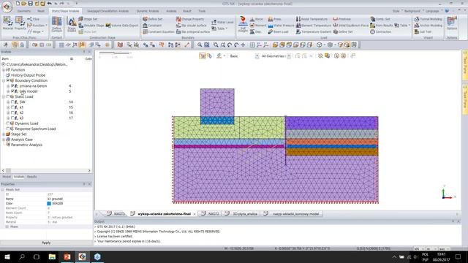Click the Define Contact icon
The height and width of the screenshot is (263, 468).
pyautogui.click(x=57, y=24)
